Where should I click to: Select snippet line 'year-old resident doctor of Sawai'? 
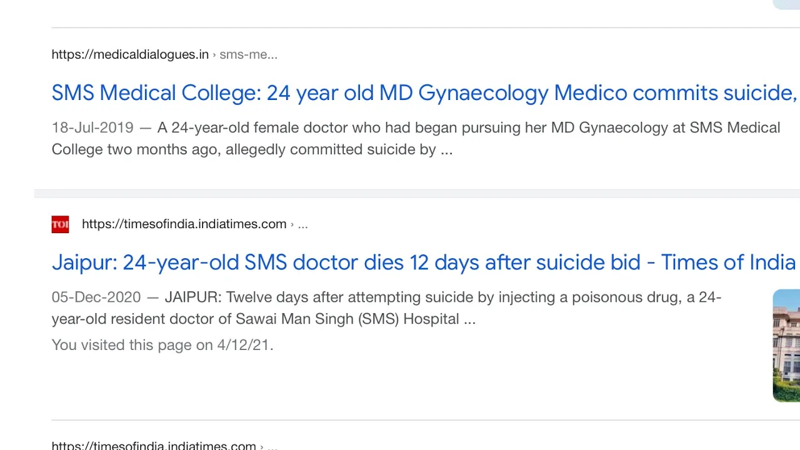click(264, 319)
